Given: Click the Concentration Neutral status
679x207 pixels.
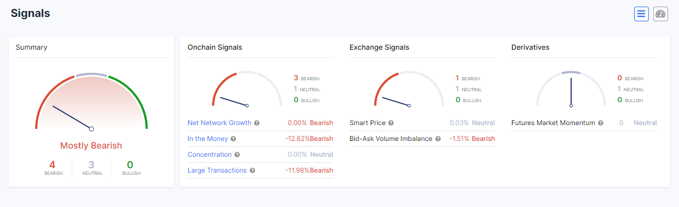Looking at the screenshot, I should click(x=321, y=155).
